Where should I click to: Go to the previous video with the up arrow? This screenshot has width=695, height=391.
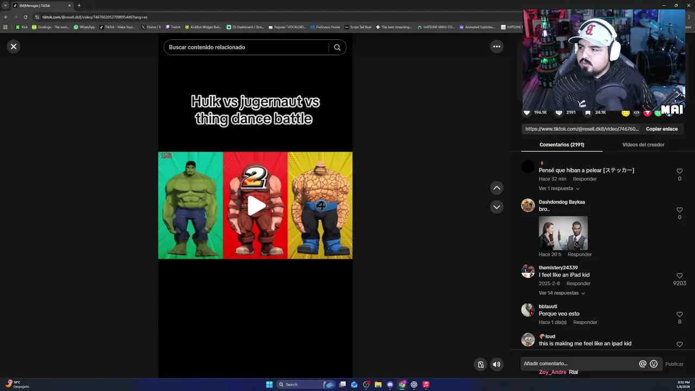(496, 188)
